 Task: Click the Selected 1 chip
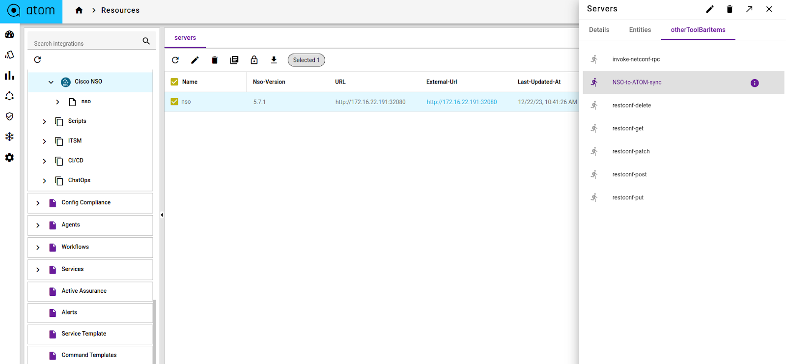307,60
